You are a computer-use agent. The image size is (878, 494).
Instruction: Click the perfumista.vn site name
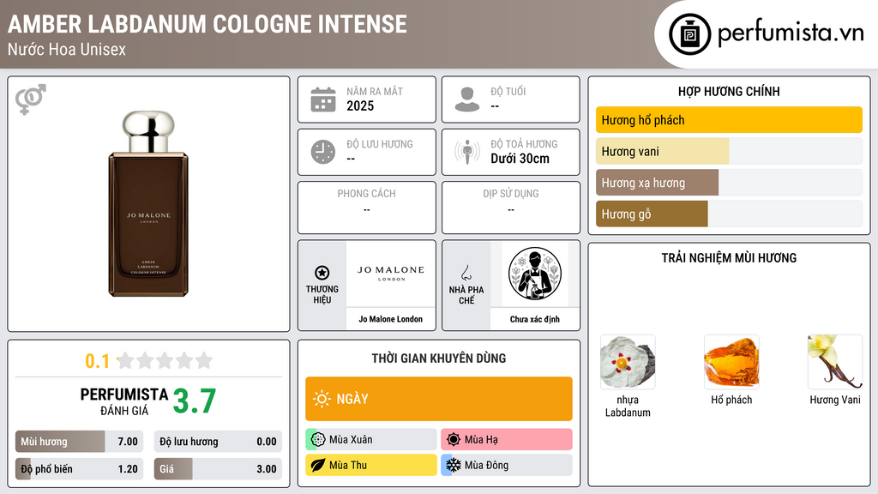(791, 33)
